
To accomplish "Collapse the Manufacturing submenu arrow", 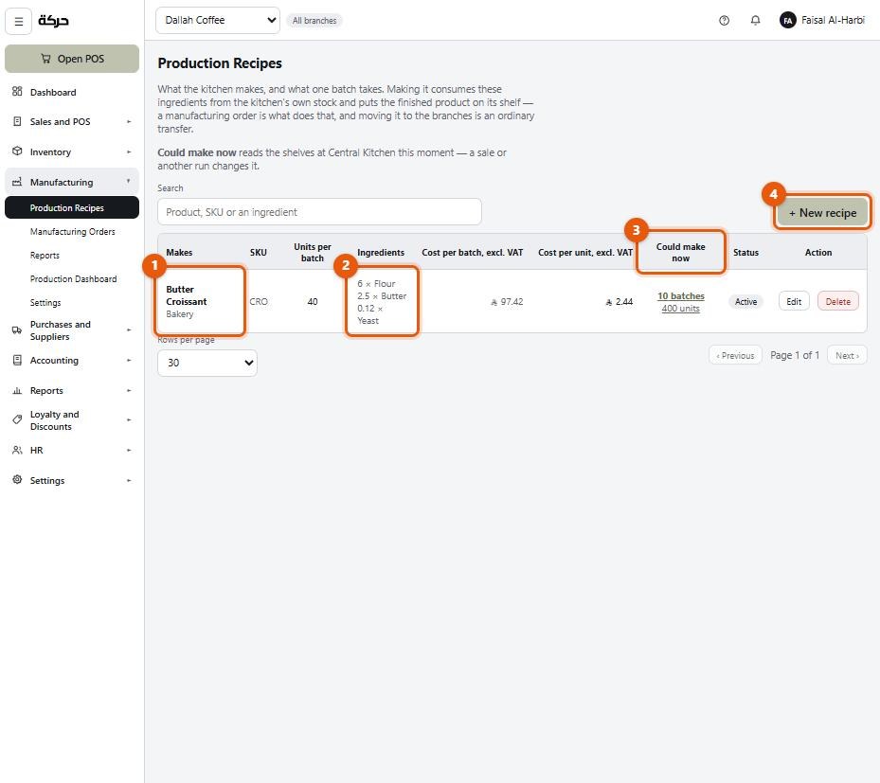I will point(129,181).
